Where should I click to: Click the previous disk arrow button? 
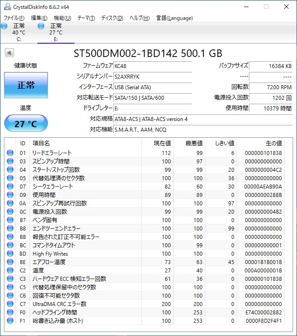pos(9,53)
